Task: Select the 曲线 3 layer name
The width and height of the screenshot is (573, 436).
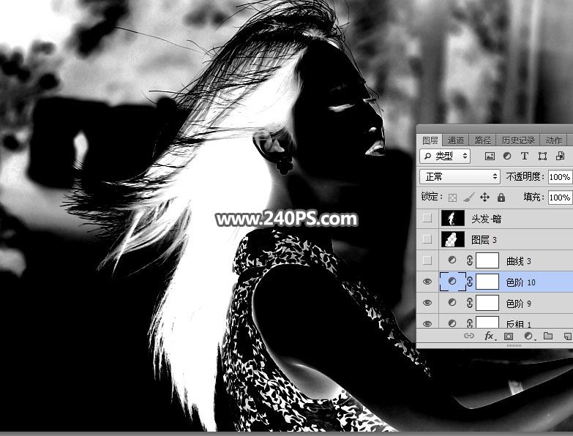Action: pos(518,261)
